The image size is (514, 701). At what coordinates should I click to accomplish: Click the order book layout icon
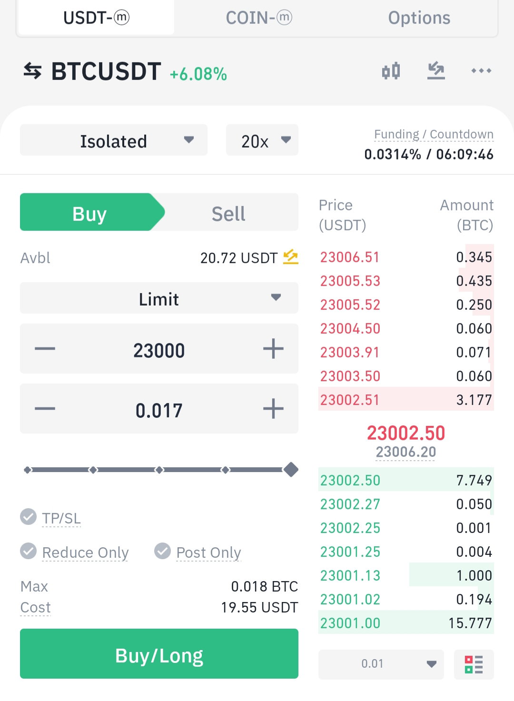pyautogui.click(x=474, y=664)
